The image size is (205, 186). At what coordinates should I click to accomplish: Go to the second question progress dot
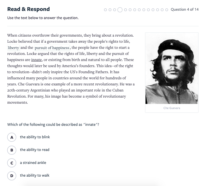110,10
